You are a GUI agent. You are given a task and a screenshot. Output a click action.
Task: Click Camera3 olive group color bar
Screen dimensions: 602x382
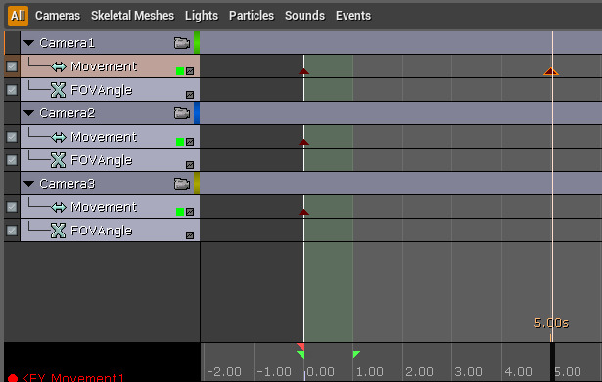[197, 183]
